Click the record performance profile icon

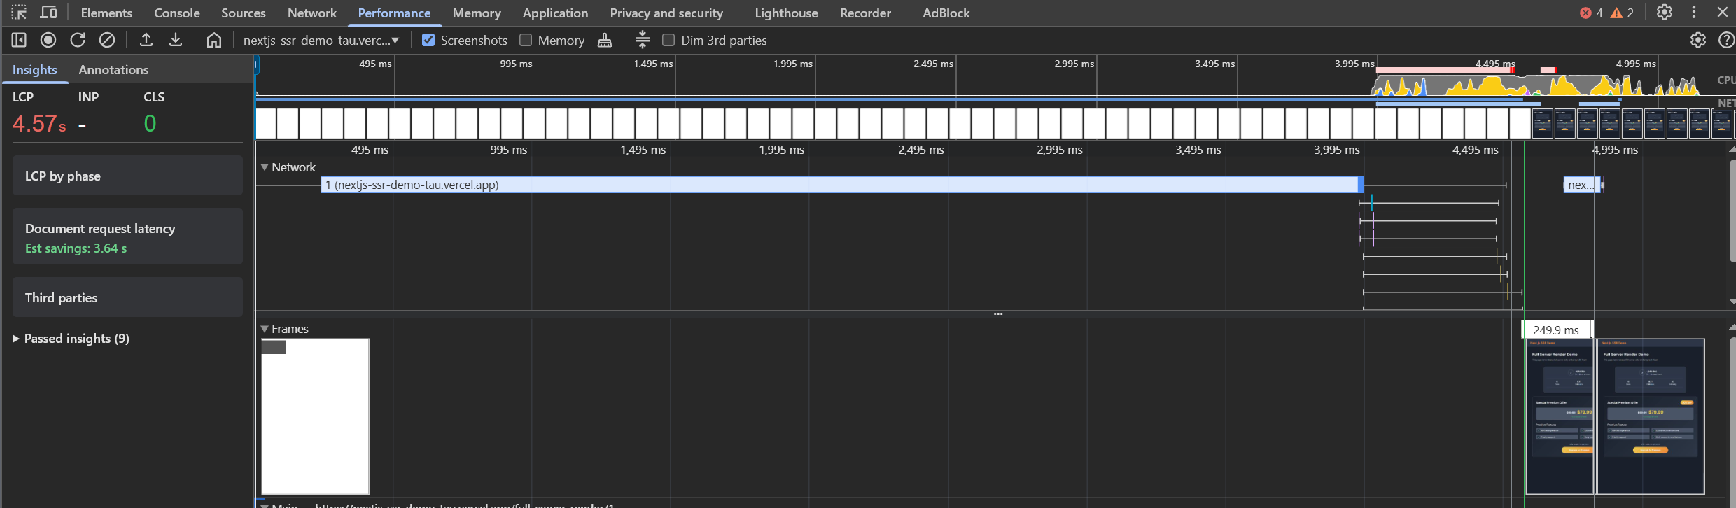[x=48, y=40]
